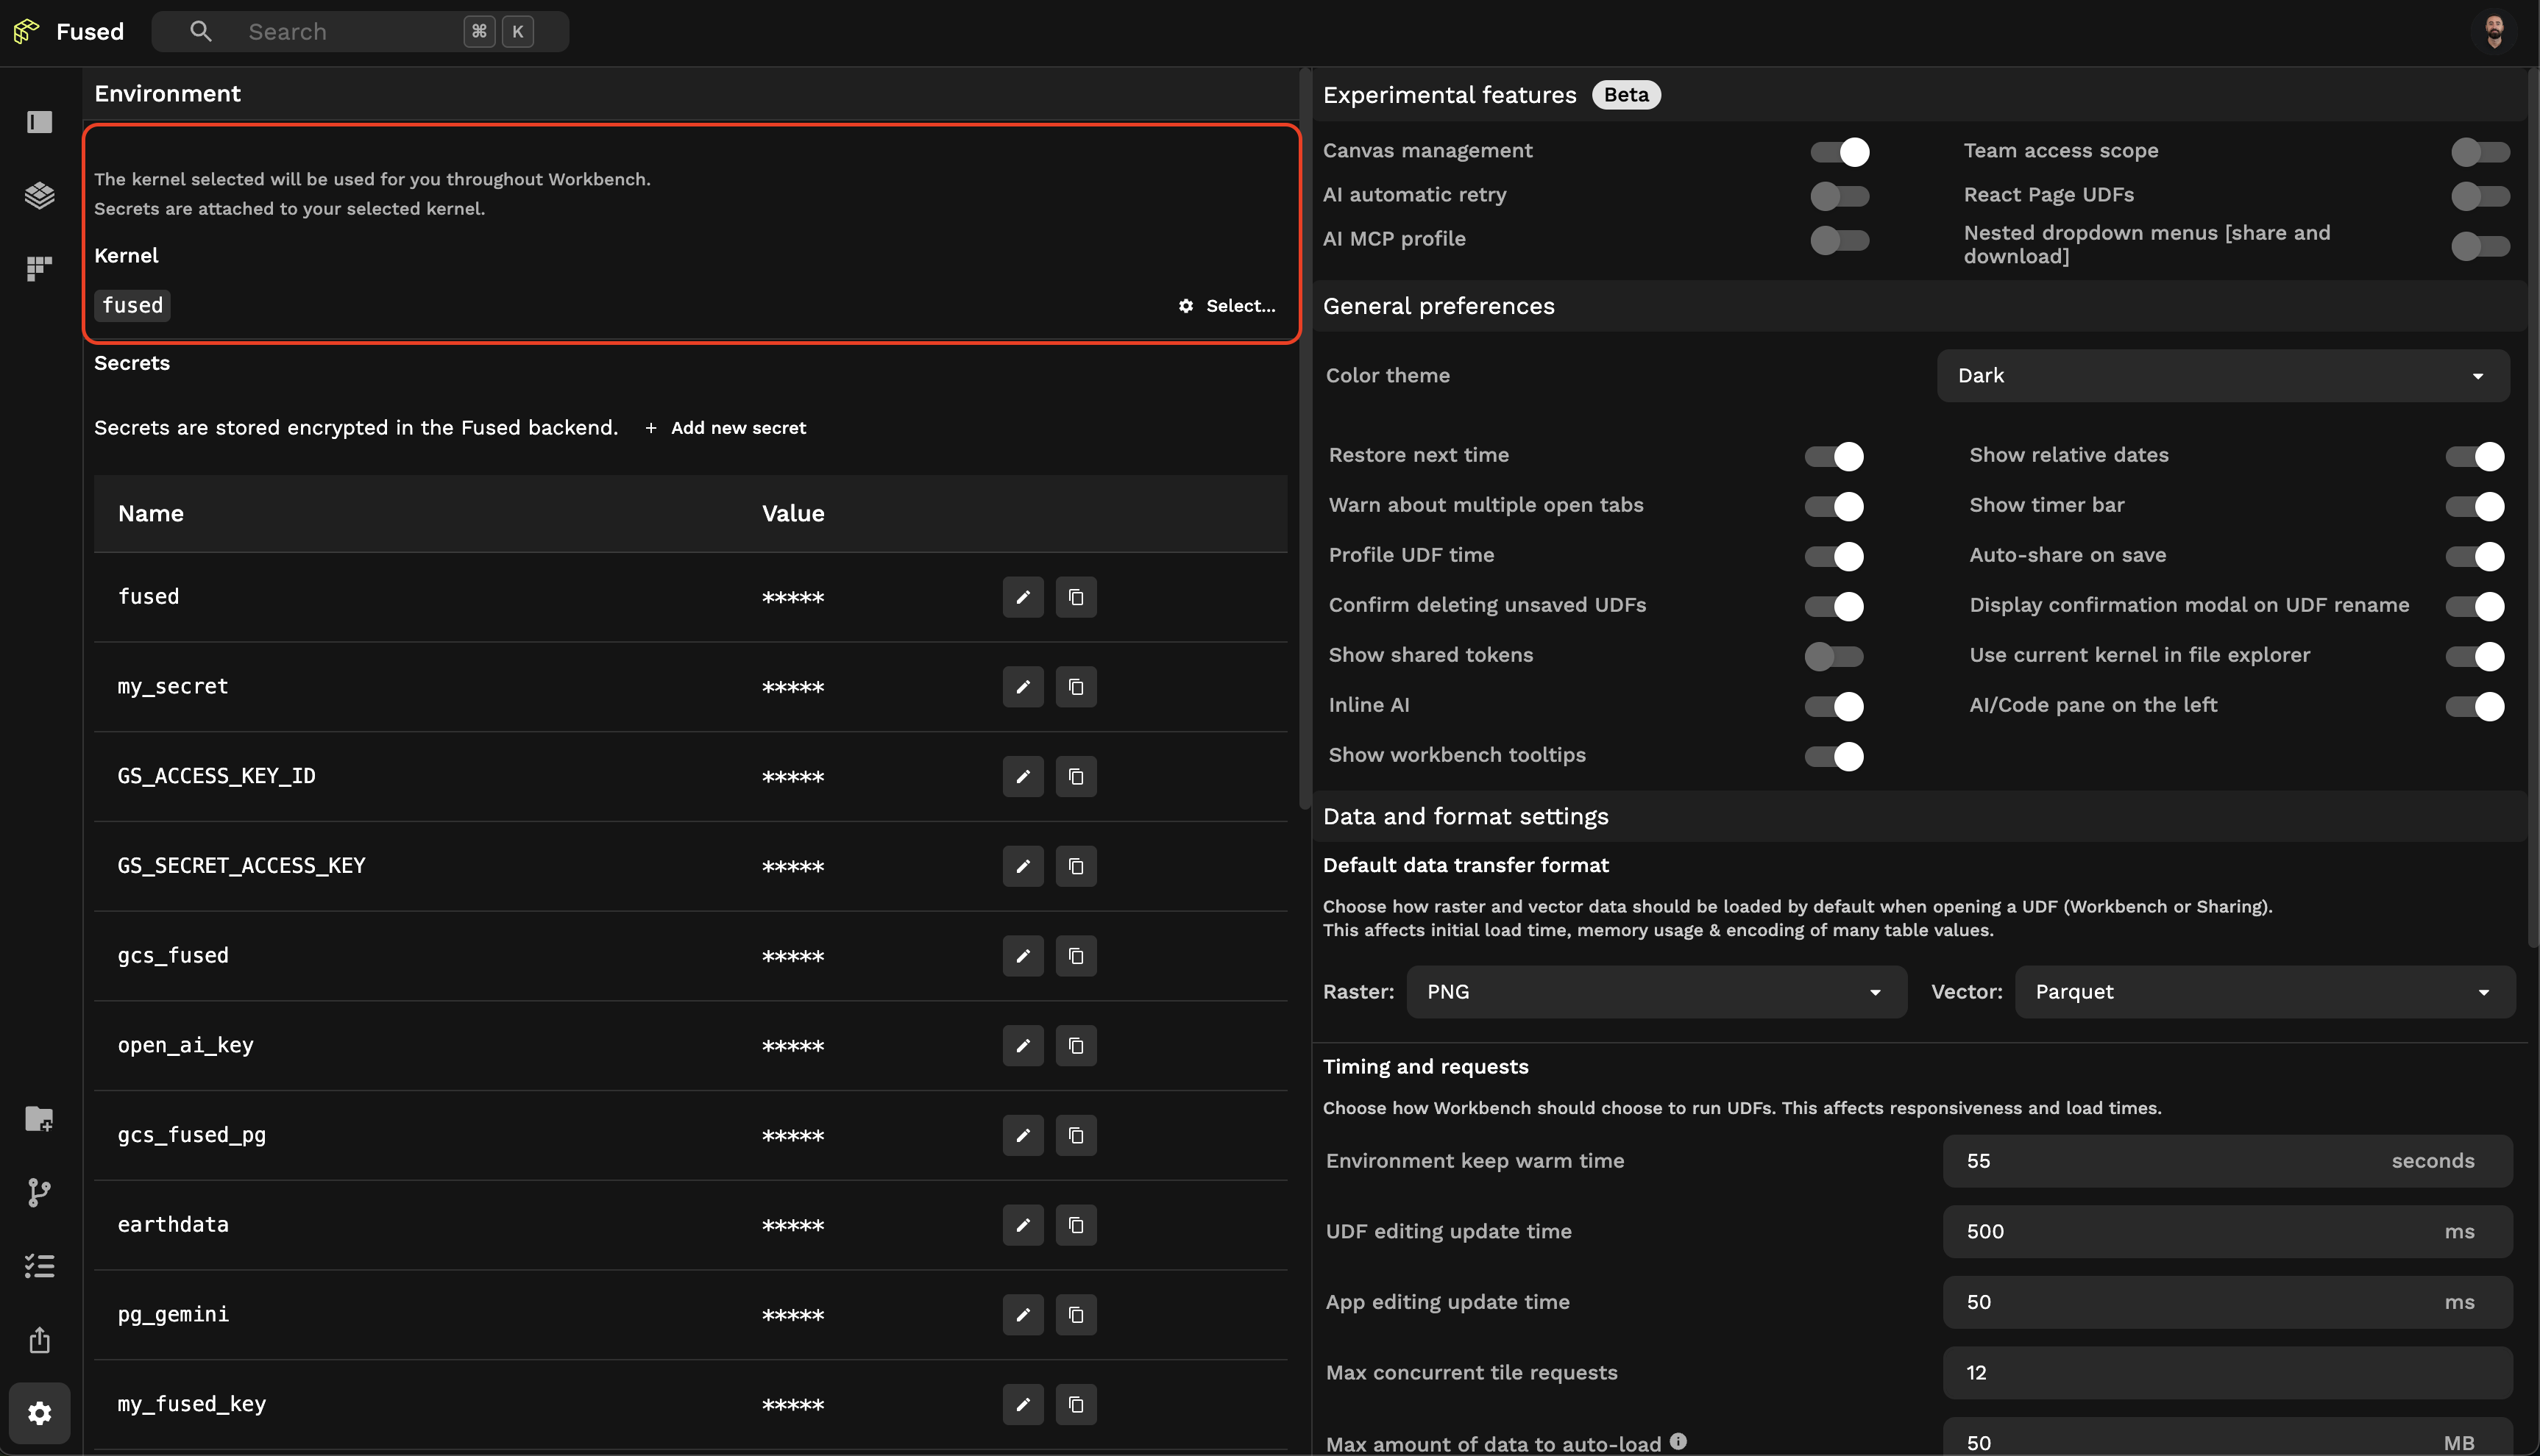The image size is (2540, 1456).
Task: Open the dashboard grid sidebar item
Action: [39, 268]
